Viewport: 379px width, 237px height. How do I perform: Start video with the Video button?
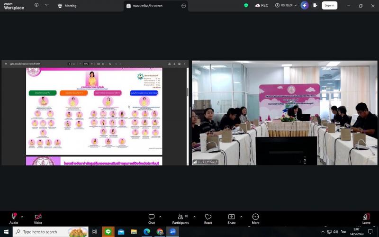click(38, 218)
